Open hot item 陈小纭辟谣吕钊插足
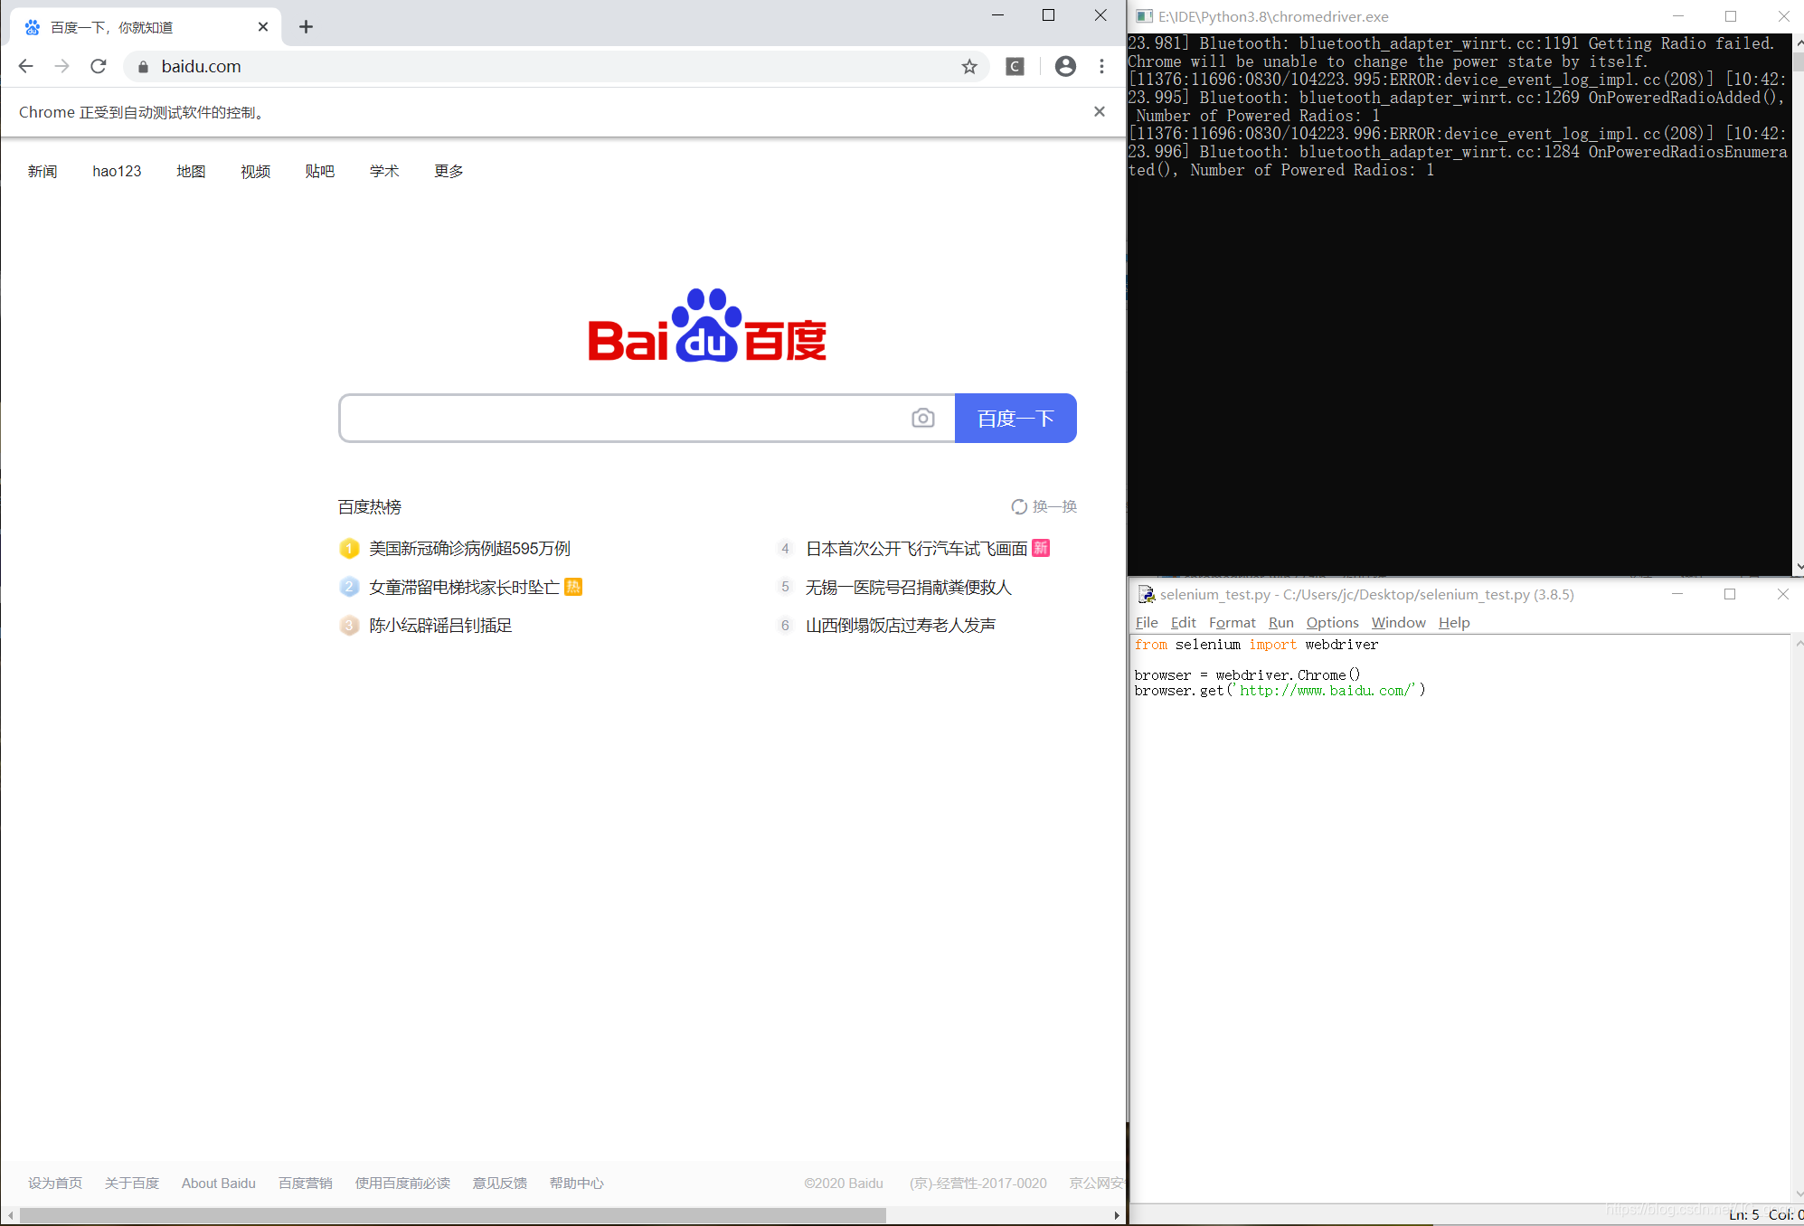The image size is (1804, 1226). (x=440, y=625)
